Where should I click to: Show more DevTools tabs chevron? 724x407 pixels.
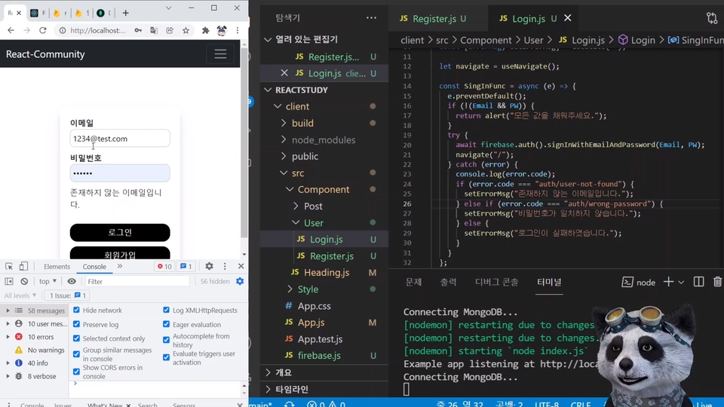[120, 266]
